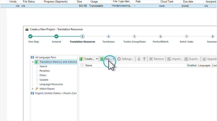Click the Enabled column header

pos(192,65)
